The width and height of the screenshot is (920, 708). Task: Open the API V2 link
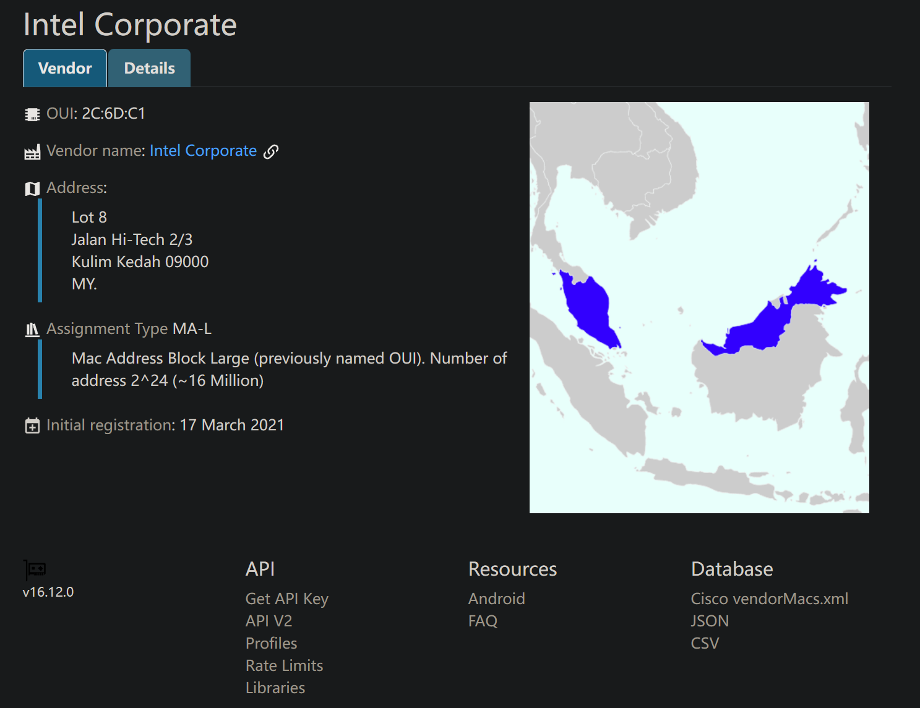(x=269, y=621)
